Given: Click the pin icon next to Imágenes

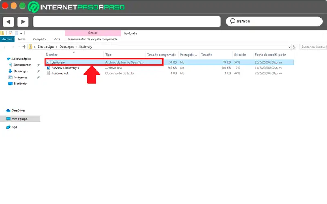Looking at the screenshot, I should pos(38,78).
